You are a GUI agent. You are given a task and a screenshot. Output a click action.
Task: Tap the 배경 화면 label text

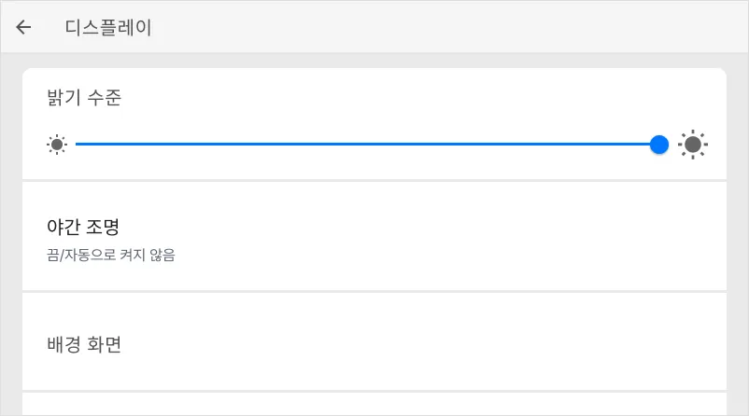(84, 345)
